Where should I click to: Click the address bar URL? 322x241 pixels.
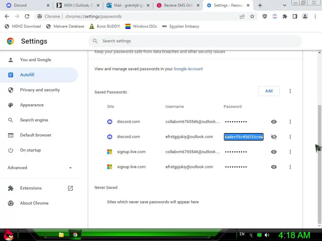(x=93, y=16)
